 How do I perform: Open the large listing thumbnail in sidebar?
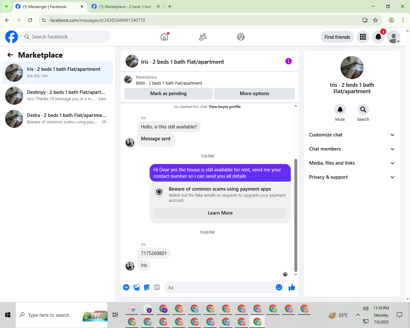[x=352, y=68]
